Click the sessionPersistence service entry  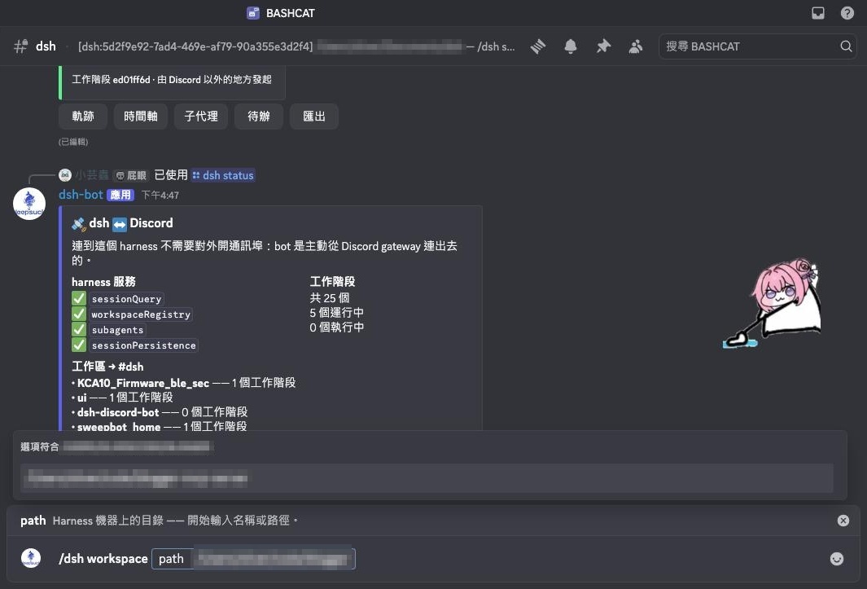tap(144, 345)
